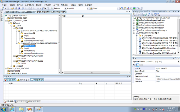Sort properties alphabetically icon
Image resolution: width=180 pixels, height=112 pixels.
point(137,65)
